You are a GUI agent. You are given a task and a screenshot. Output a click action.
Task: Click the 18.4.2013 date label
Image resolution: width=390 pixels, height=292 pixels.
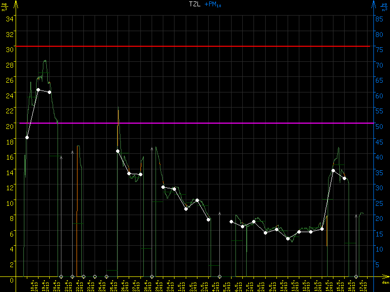click(x=34, y=286)
